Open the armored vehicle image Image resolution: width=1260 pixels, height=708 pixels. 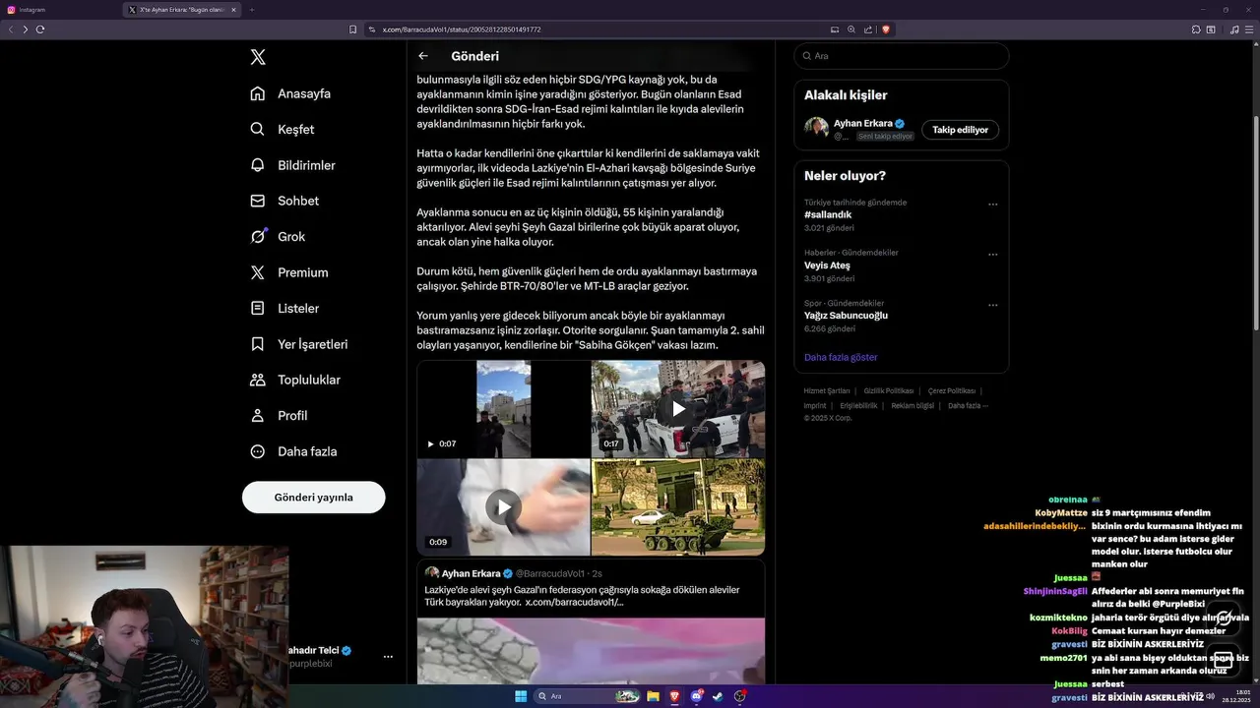(x=678, y=507)
